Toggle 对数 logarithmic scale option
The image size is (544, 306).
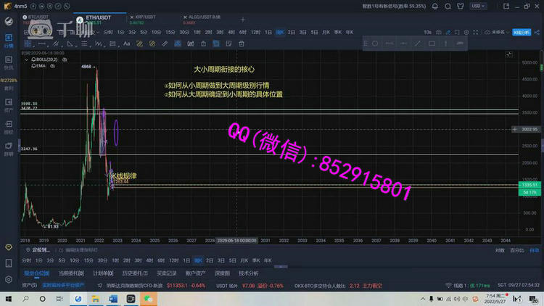click(498, 249)
